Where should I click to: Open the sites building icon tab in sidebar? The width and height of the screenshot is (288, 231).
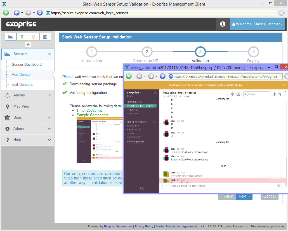click(x=45, y=37)
